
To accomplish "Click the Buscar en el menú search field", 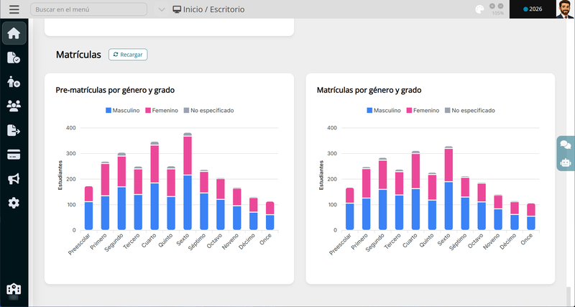I will click(x=88, y=9).
